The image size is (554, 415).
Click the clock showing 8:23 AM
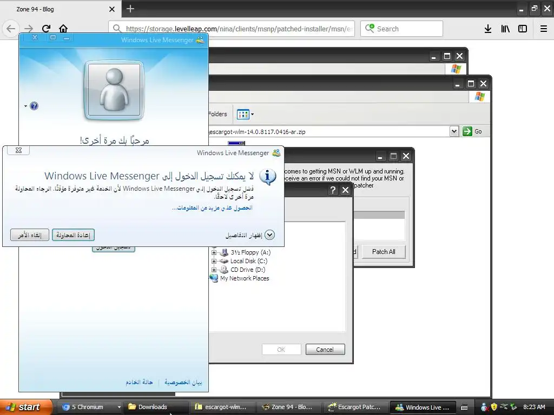(534, 407)
